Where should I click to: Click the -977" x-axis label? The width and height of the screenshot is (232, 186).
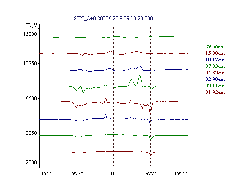(x=77, y=173)
